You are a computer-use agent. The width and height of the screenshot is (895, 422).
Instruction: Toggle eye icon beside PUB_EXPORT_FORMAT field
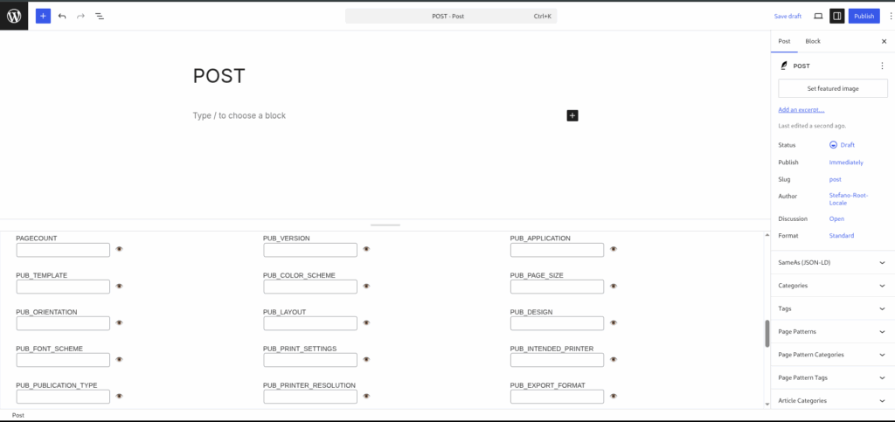(614, 396)
